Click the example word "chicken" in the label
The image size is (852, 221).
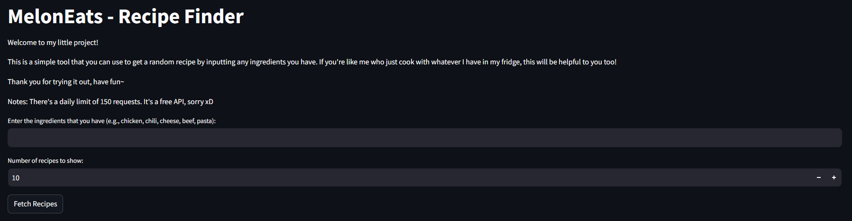tap(131, 121)
